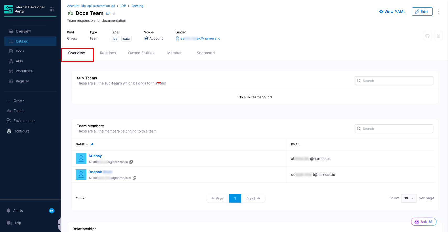This screenshot has height=232, width=448.
Task: Open the Catalog breadcrumb link
Action: click(137, 6)
